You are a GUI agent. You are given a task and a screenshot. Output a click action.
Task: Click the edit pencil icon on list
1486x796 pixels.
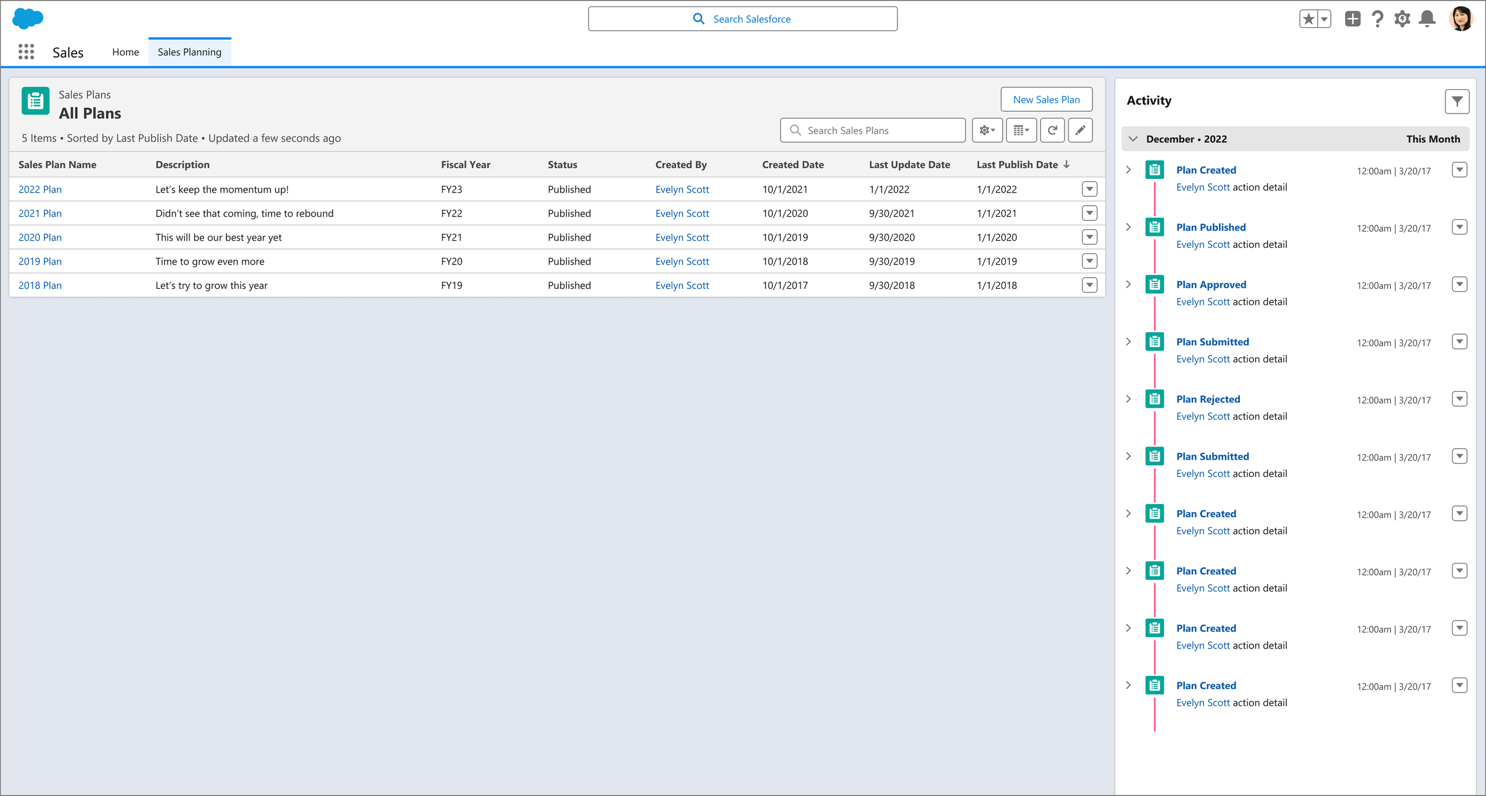pos(1081,129)
